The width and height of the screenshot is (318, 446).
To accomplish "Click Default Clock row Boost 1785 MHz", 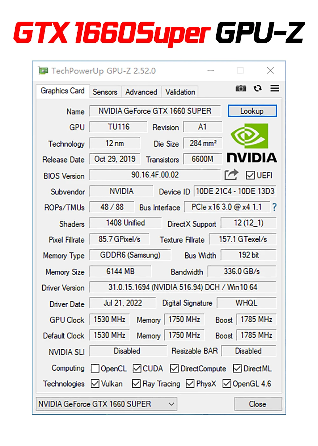I will [256, 335].
